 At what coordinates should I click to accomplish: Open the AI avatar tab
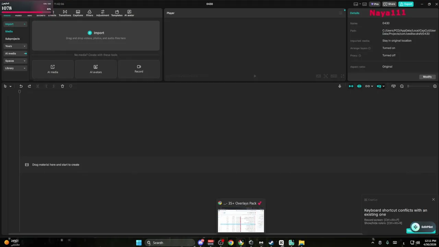(x=129, y=13)
